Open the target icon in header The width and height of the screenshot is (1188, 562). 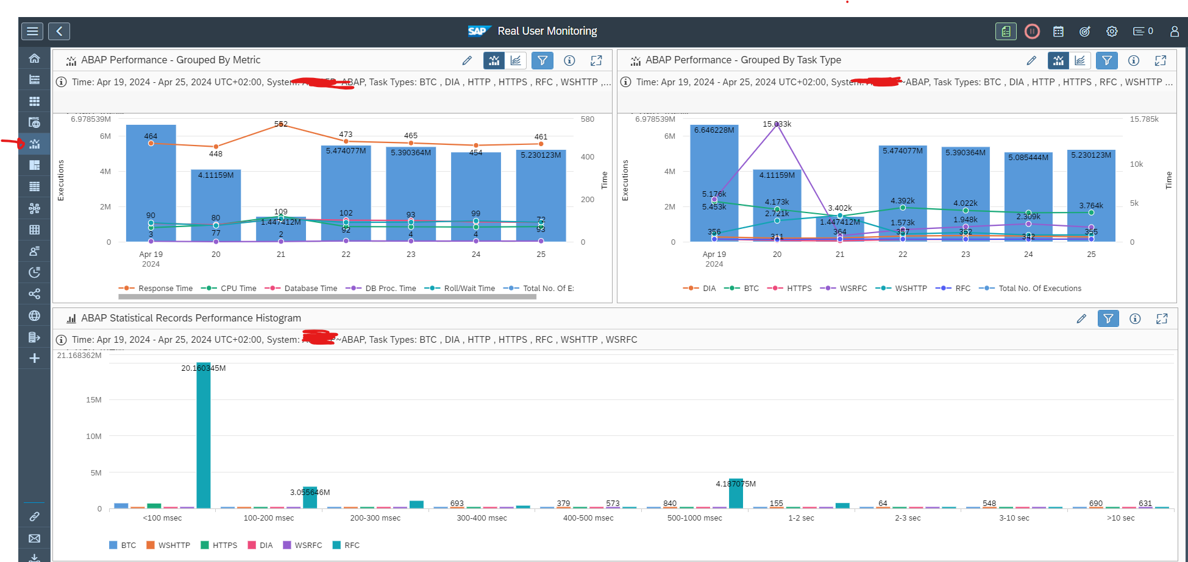1085,31
